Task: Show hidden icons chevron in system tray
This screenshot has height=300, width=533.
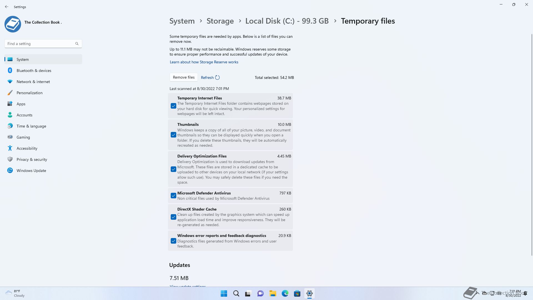Action: coord(478,293)
